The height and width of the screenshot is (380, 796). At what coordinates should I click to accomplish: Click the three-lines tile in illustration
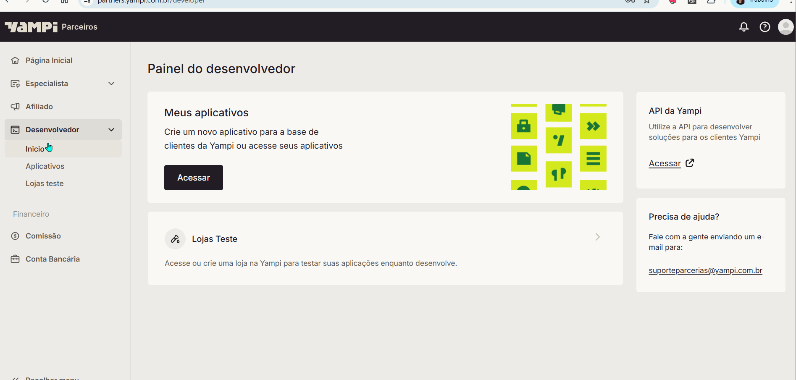coord(593,159)
